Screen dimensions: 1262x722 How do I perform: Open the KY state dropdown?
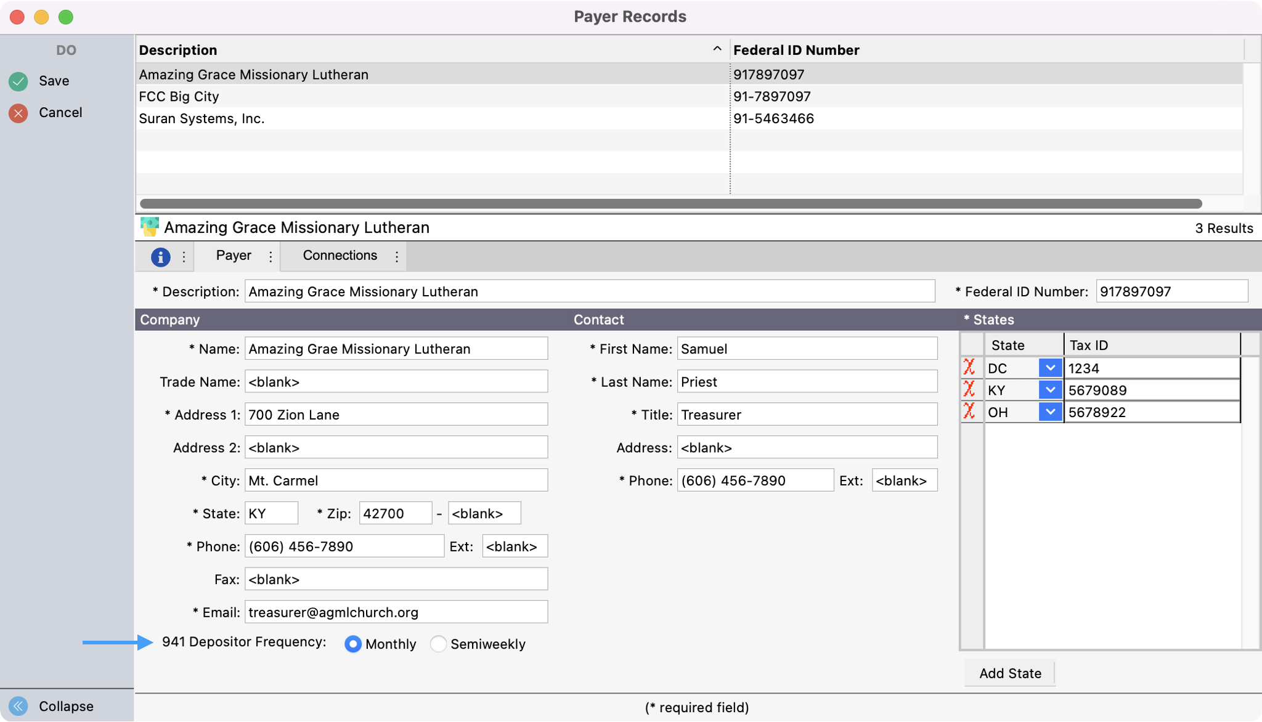tap(1050, 389)
